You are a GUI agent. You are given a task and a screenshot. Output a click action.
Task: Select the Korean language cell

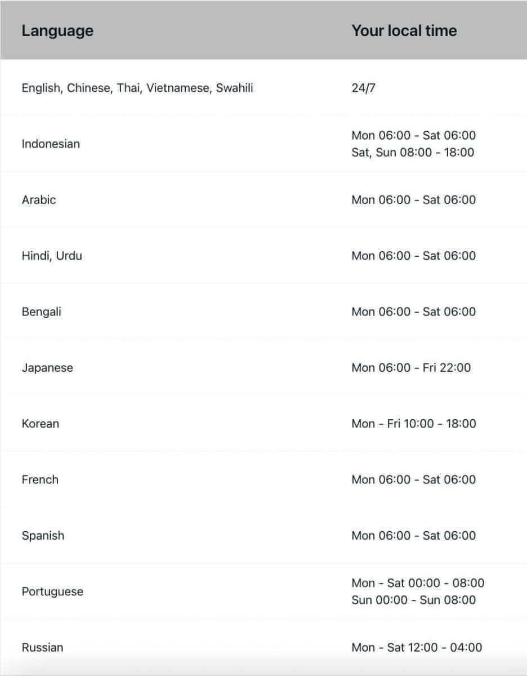pyautogui.click(x=40, y=424)
